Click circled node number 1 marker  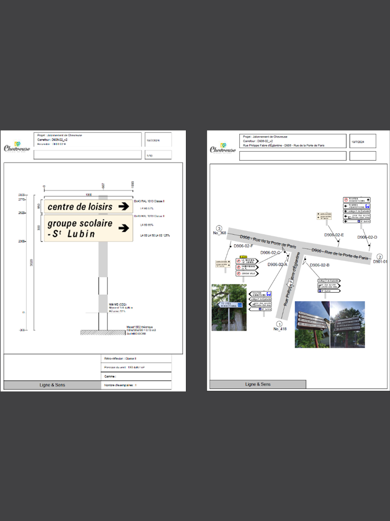[x=279, y=323]
